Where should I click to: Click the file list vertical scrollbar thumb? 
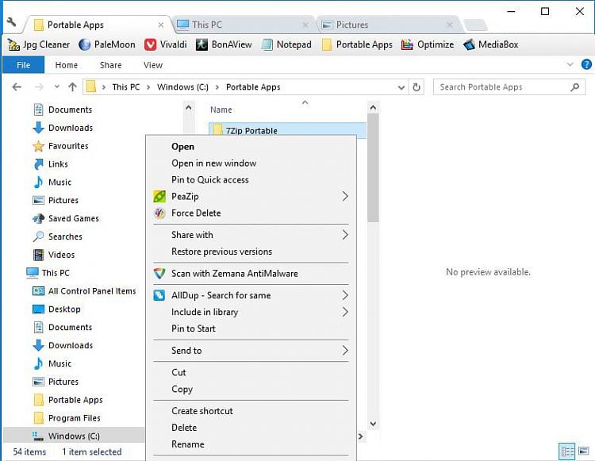pos(373,167)
